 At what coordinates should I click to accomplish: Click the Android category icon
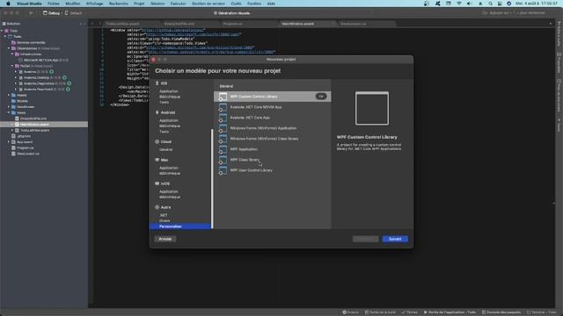coord(157,112)
